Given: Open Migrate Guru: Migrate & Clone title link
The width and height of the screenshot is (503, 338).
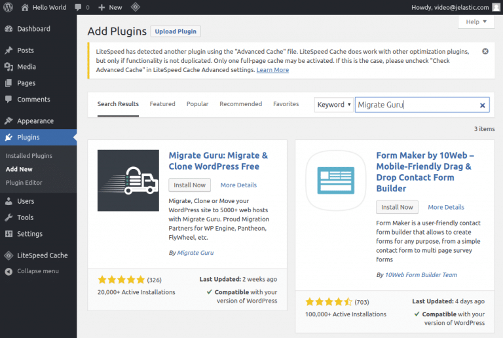Looking at the screenshot, I should pyautogui.click(x=218, y=161).
